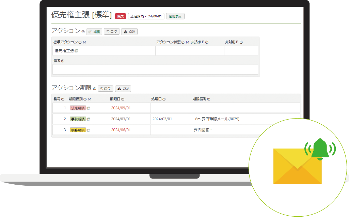Click the copy icon next to 顧客期限 tag
Viewport: 349px width, 217px height.
(89, 130)
